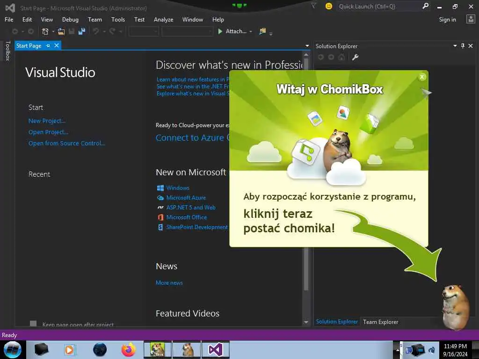Image resolution: width=479 pixels, height=359 pixels.
Task: Open the toolbar overflow options arrow
Action: coord(271,34)
